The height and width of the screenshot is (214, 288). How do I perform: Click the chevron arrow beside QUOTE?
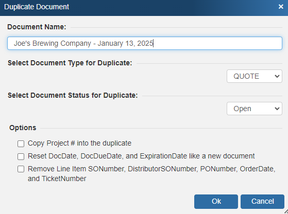(x=277, y=76)
